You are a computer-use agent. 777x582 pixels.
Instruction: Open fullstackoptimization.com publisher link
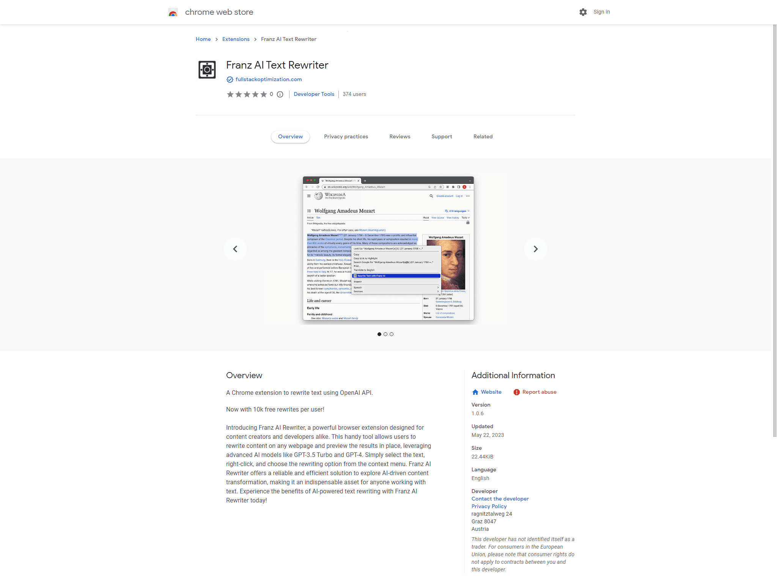(269, 80)
